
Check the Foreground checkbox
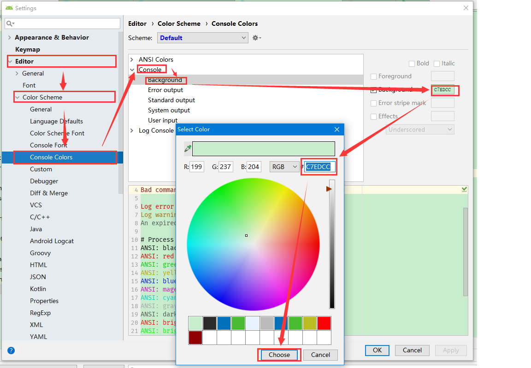click(373, 76)
